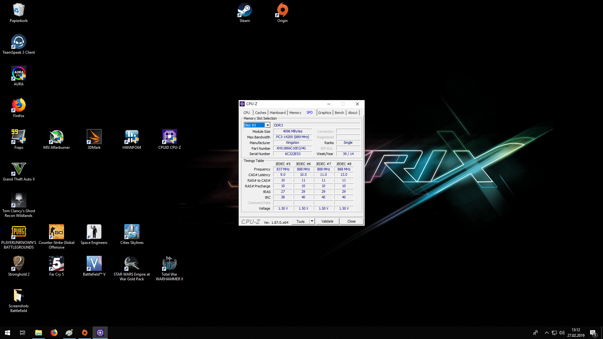The width and height of the screenshot is (603, 339).
Task: Click the Validate button
Action: 327,221
